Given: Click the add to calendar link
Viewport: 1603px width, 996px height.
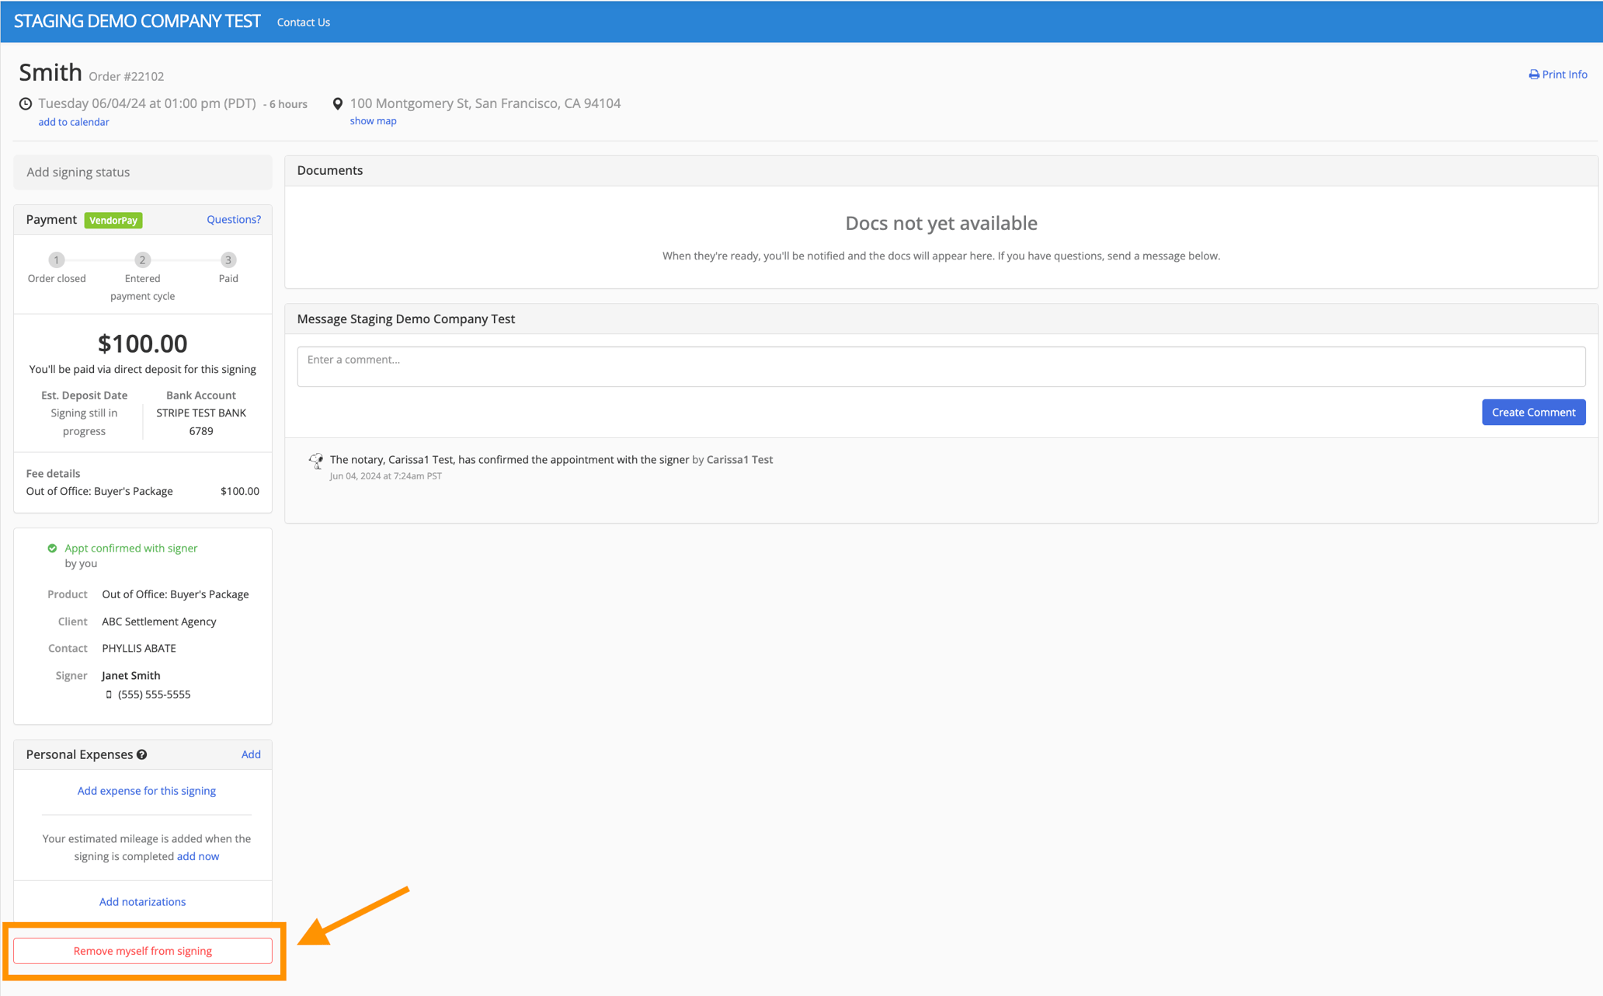Looking at the screenshot, I should pos(74,122).
